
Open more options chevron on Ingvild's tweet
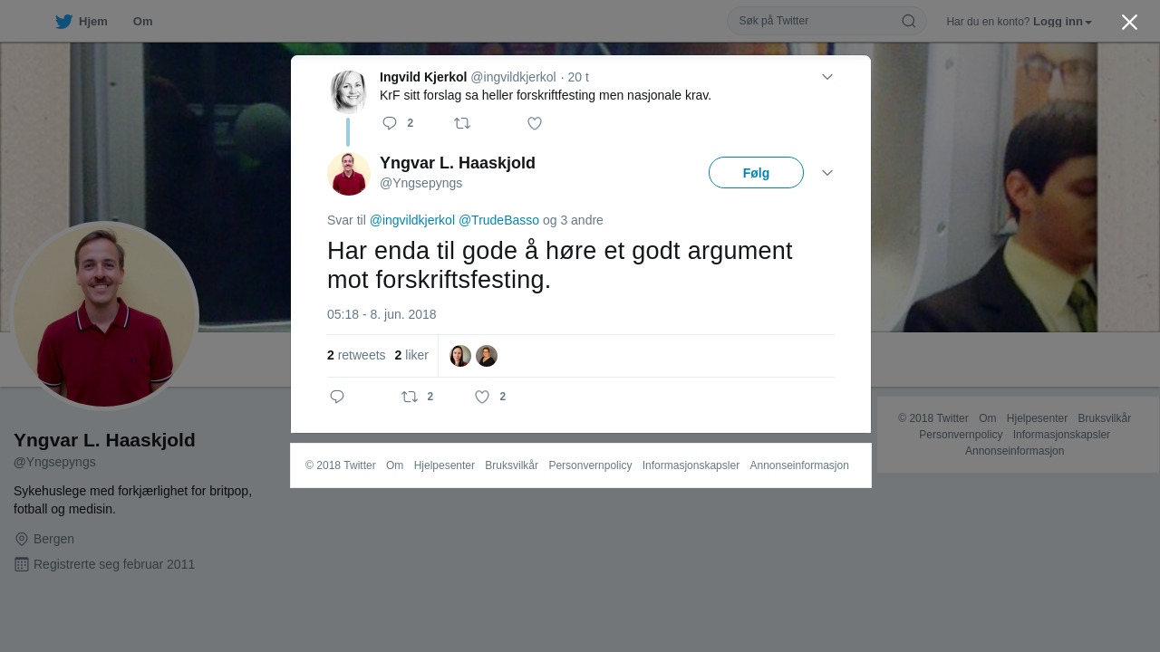click(827, 77)
